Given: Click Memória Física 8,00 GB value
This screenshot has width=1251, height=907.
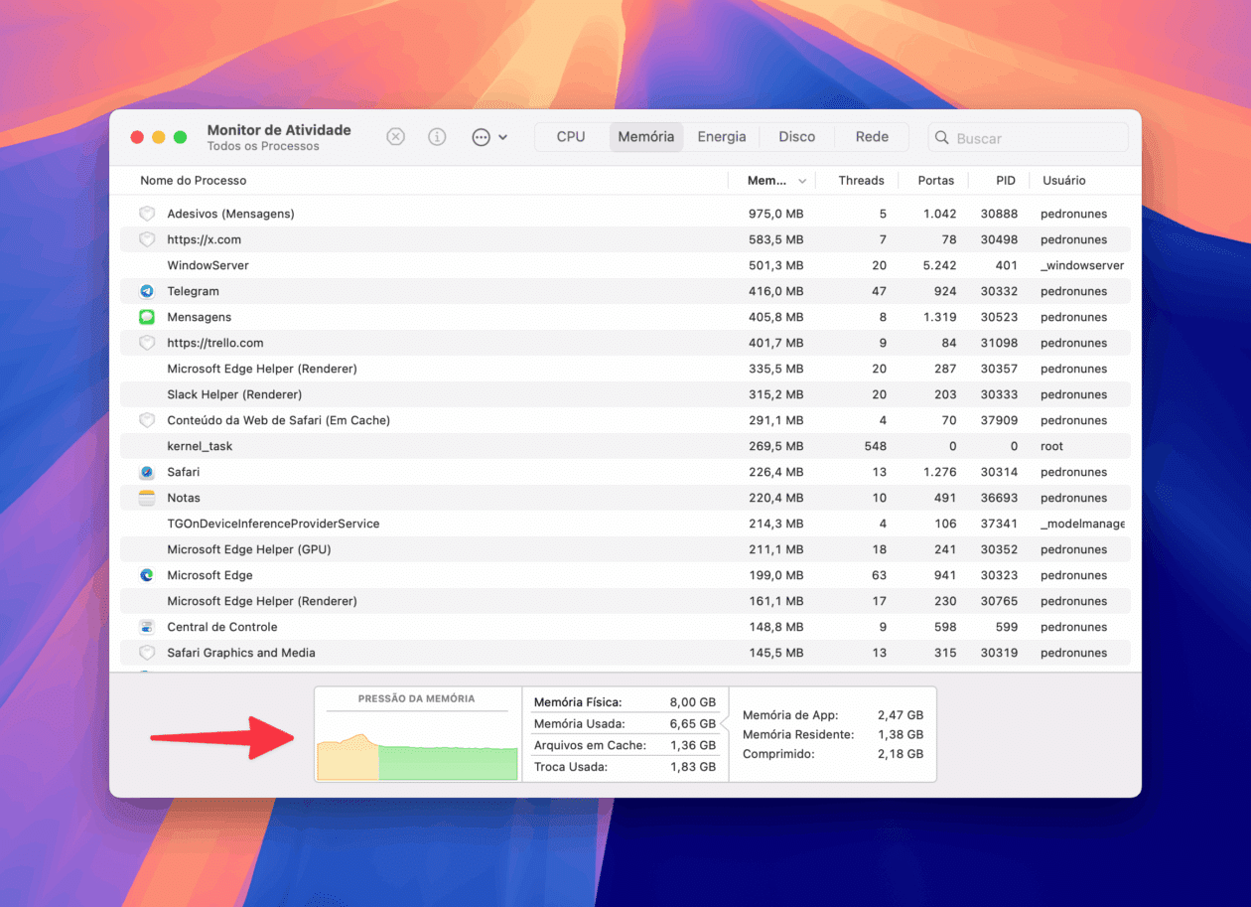Looking at the screenshot, I should click(x=694, y=701).
